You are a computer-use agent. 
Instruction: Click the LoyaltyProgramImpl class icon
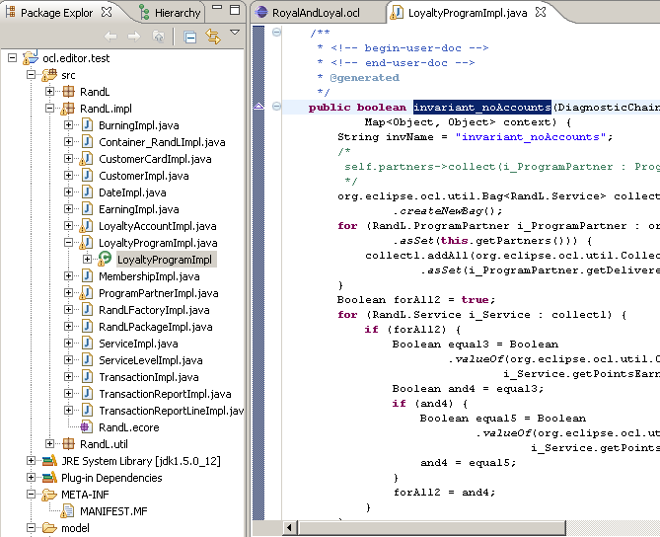tap(105, 259)
